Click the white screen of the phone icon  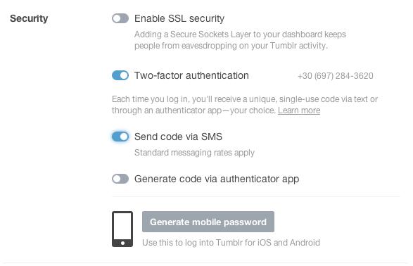[122, 226]
